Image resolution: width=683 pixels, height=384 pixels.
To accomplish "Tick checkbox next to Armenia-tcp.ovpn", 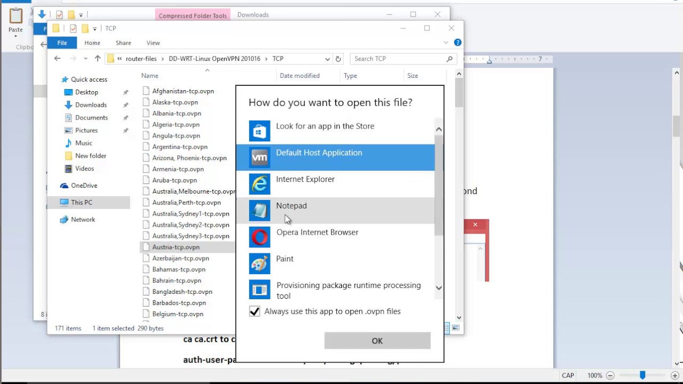I will (x=146, y=169).
